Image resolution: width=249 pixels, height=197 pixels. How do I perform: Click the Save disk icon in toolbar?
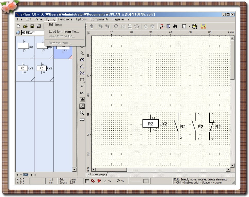(32, 26)
